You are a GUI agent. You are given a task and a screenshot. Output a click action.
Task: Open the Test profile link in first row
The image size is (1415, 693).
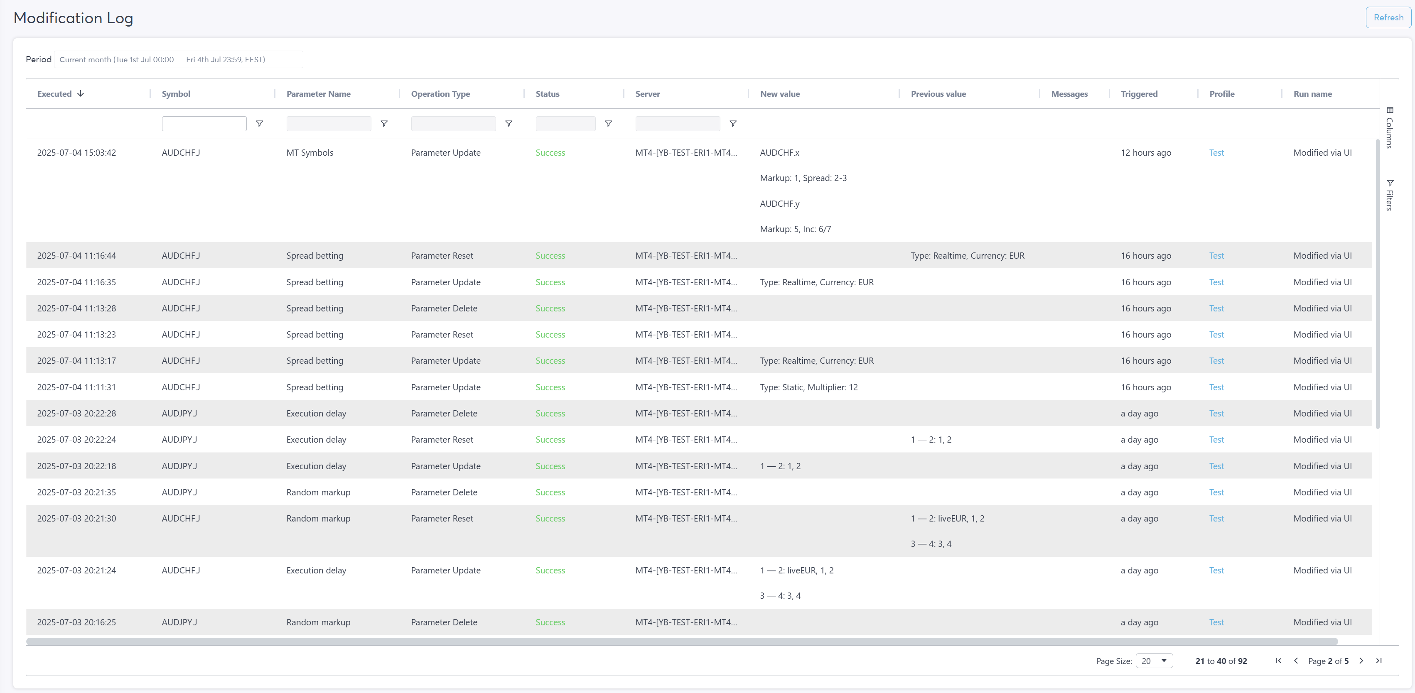pyautogui.click(x=1216, y=153)
